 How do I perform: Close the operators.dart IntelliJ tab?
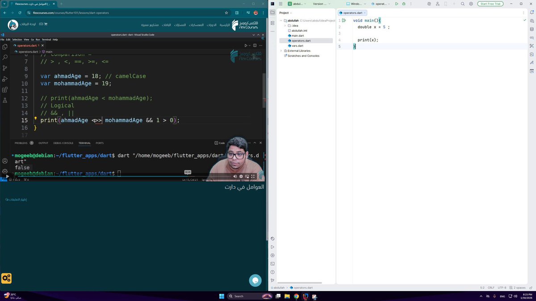pyautogui.click(x=364, y=13)
